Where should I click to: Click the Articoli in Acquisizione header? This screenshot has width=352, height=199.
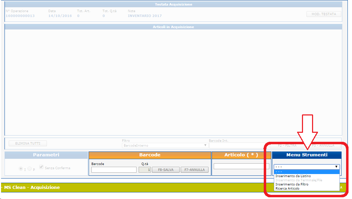[x=173, y=27]
